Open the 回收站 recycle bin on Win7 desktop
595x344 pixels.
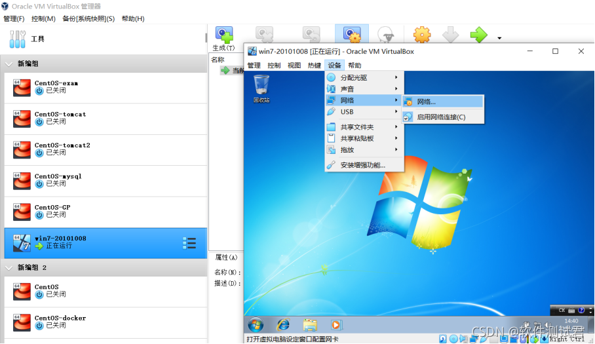pos(261,88)
